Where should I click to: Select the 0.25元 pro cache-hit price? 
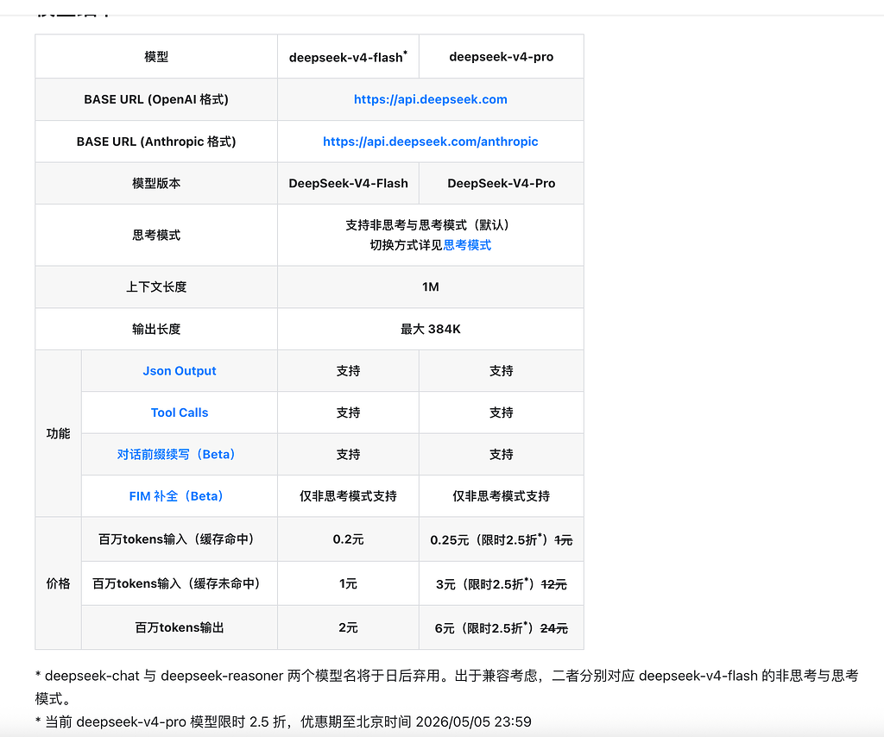pos(449,539)
